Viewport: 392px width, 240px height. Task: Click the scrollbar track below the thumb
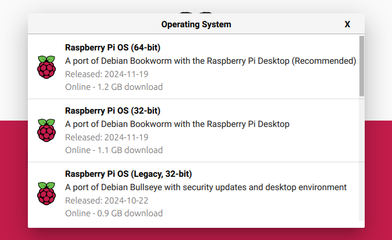(362, 158)
